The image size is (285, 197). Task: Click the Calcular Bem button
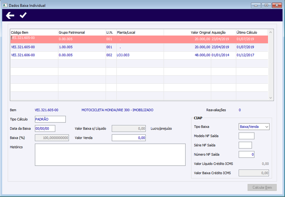point(262,187)
